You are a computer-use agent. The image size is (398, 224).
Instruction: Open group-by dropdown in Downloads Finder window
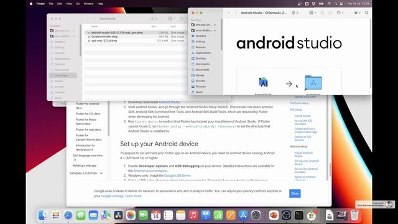172,19
